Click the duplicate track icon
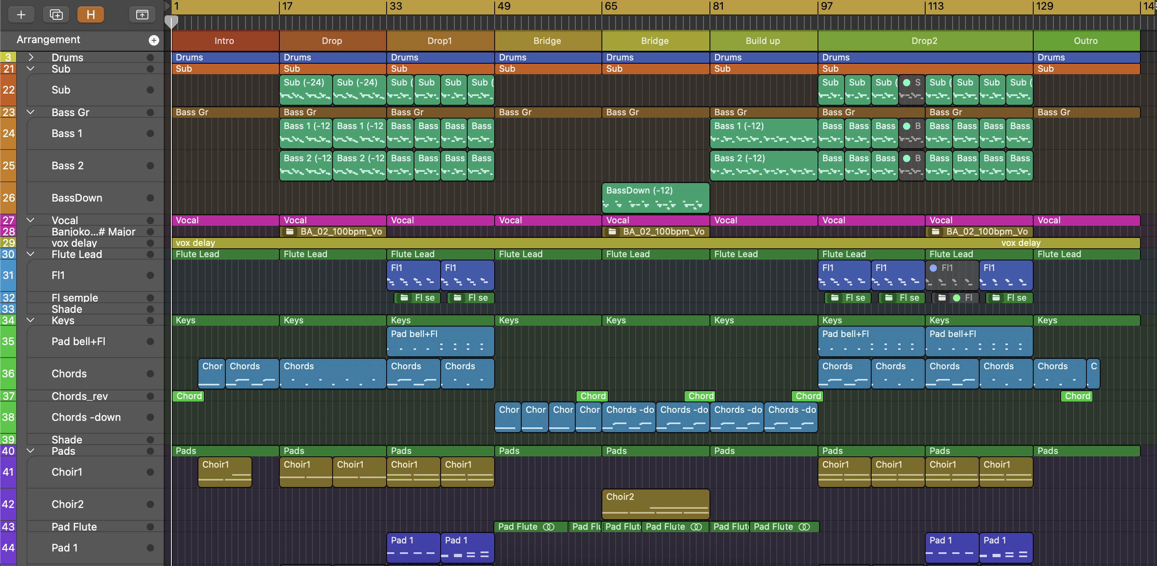Image resolution: width=1157 pixels, height=566 pixels. (56, 15)
